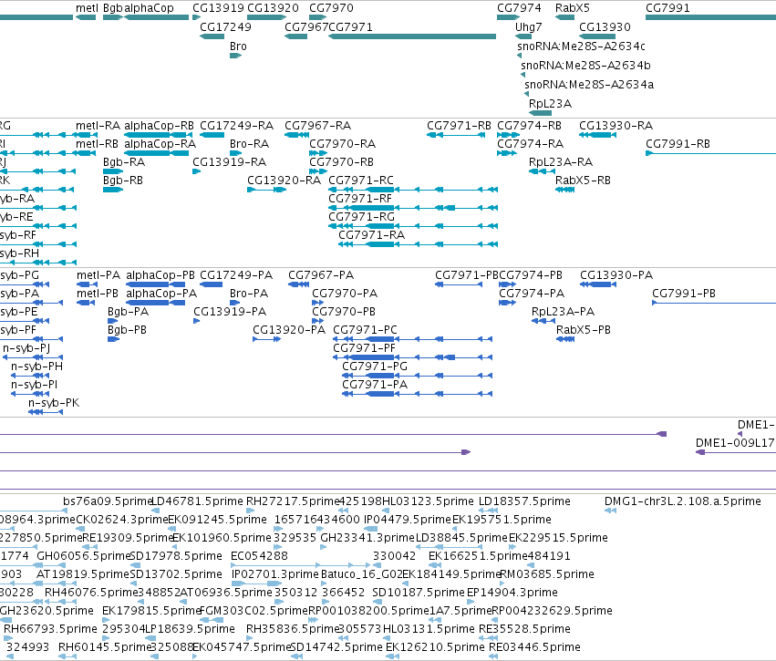This screenshot has height=661, width=776.
Task: Click protein n-syb-PK label
Action: click(54, 403)
